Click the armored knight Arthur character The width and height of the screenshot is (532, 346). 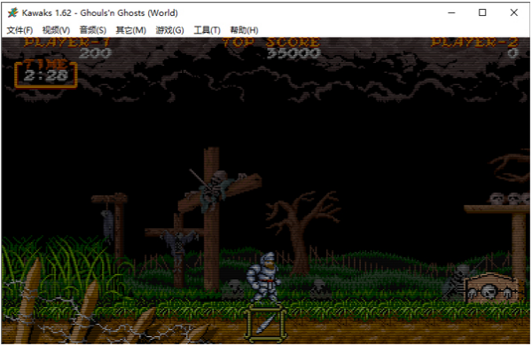[x=264, y=278]
